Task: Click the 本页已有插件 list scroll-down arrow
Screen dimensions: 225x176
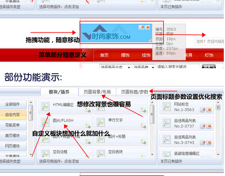Action: (x=218, y=154)
